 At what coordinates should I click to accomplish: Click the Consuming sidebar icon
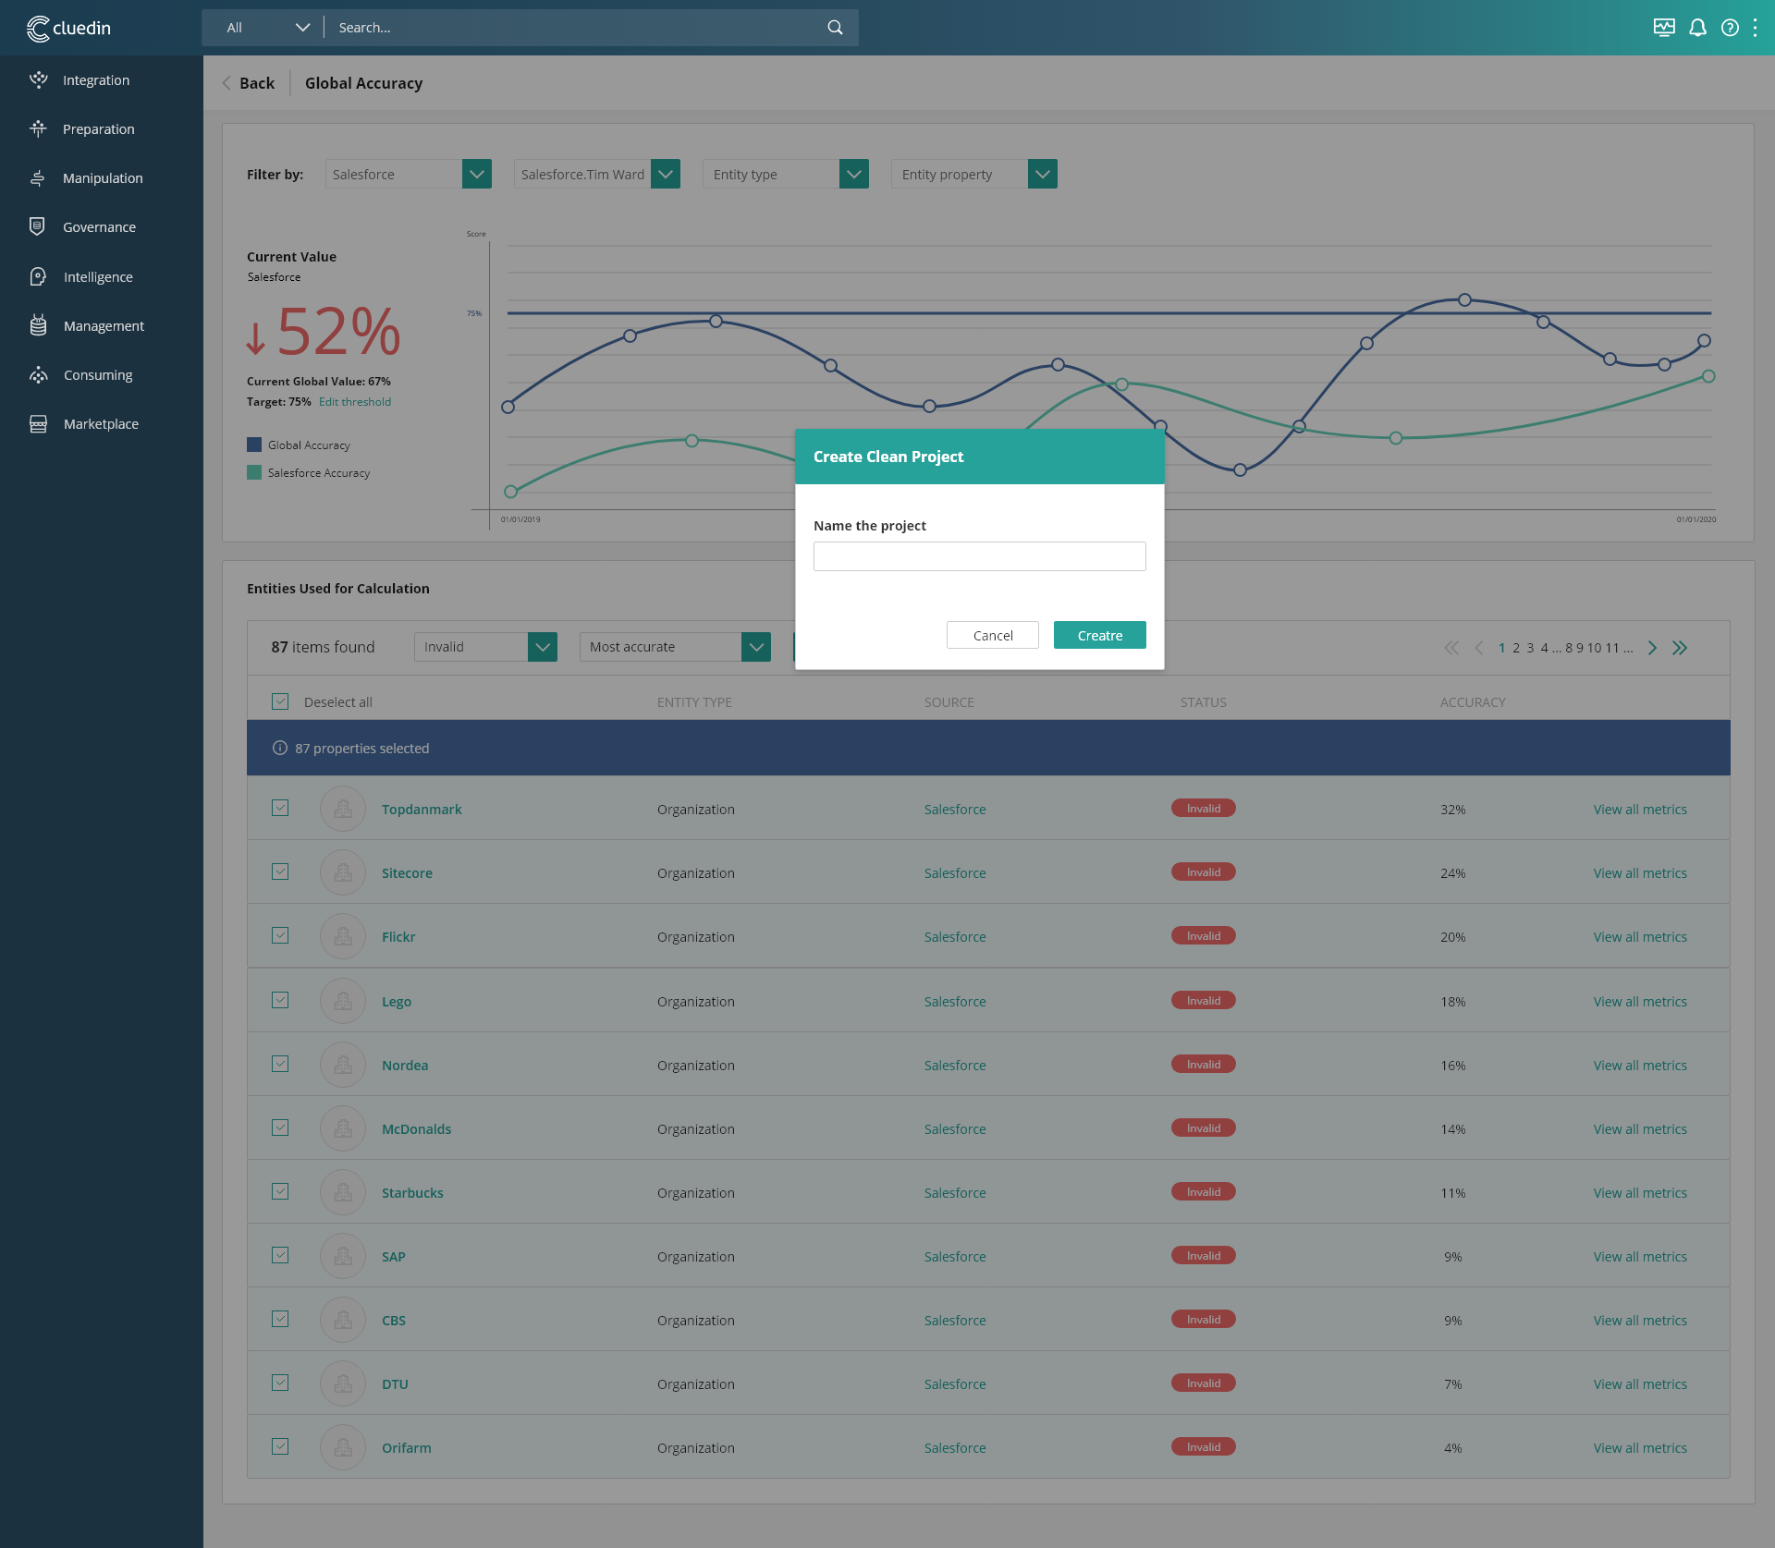point(38,374)
